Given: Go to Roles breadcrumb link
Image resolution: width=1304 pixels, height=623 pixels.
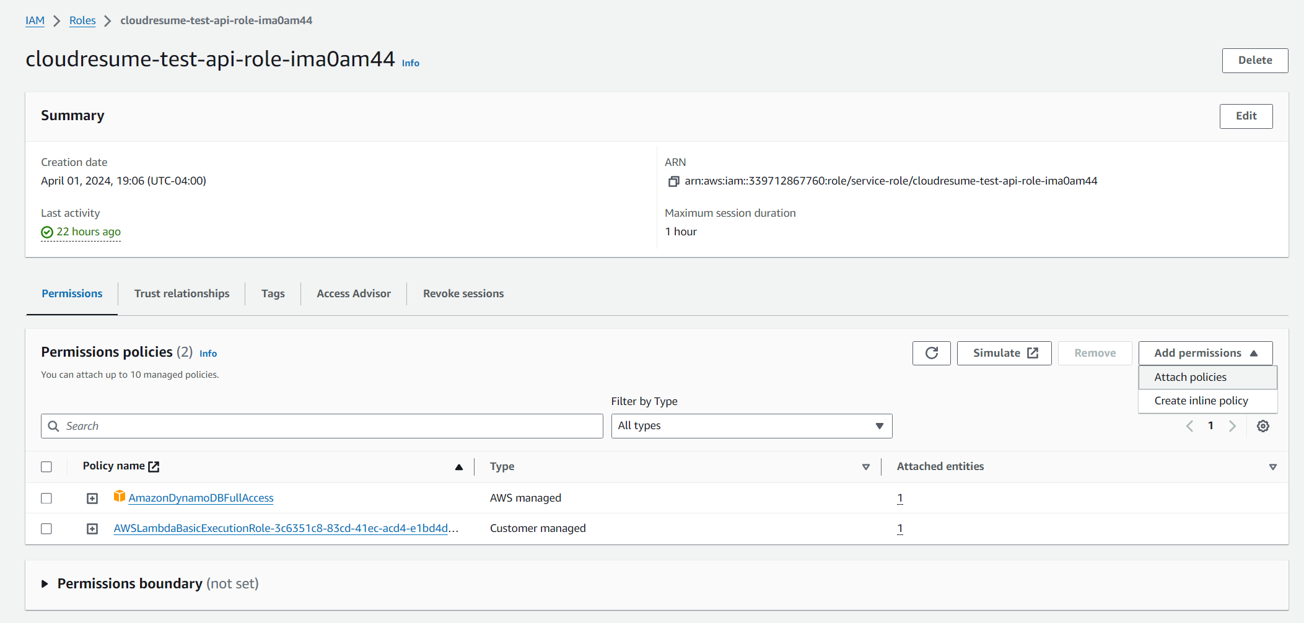Looking at the screenshot, I should coord(82,20).
